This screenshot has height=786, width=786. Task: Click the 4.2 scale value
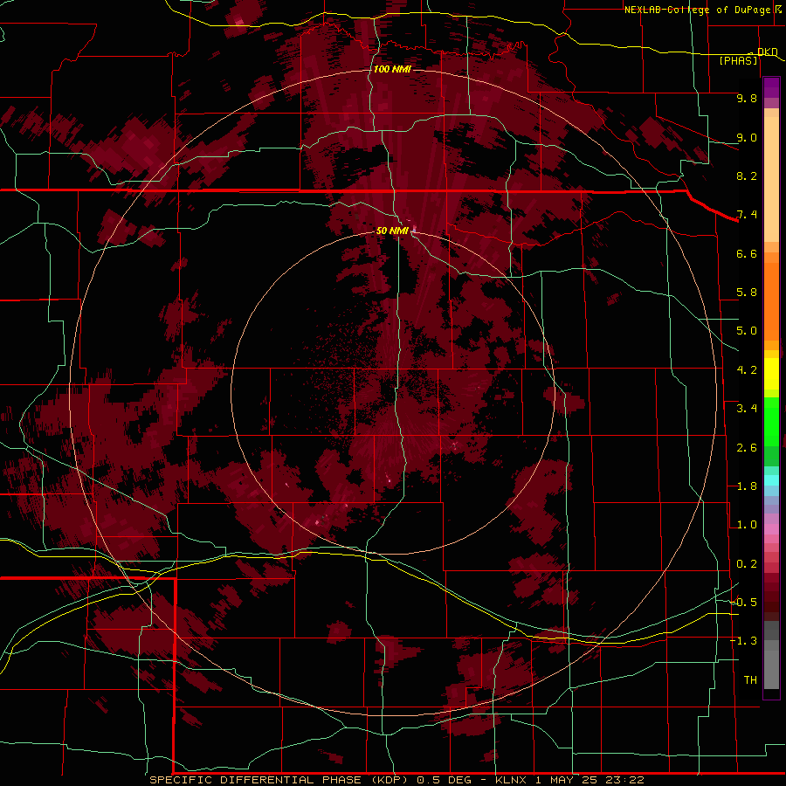coord(747,370)
